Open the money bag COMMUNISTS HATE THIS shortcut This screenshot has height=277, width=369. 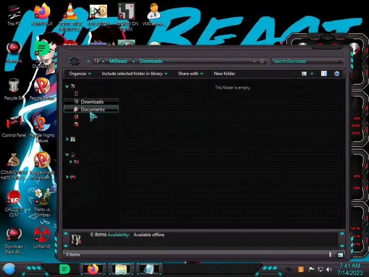pyautogui.click(x=14, y=166)
